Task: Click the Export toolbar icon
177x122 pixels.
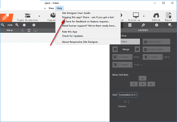Action: pyautogui.click(x=168, y=15)
